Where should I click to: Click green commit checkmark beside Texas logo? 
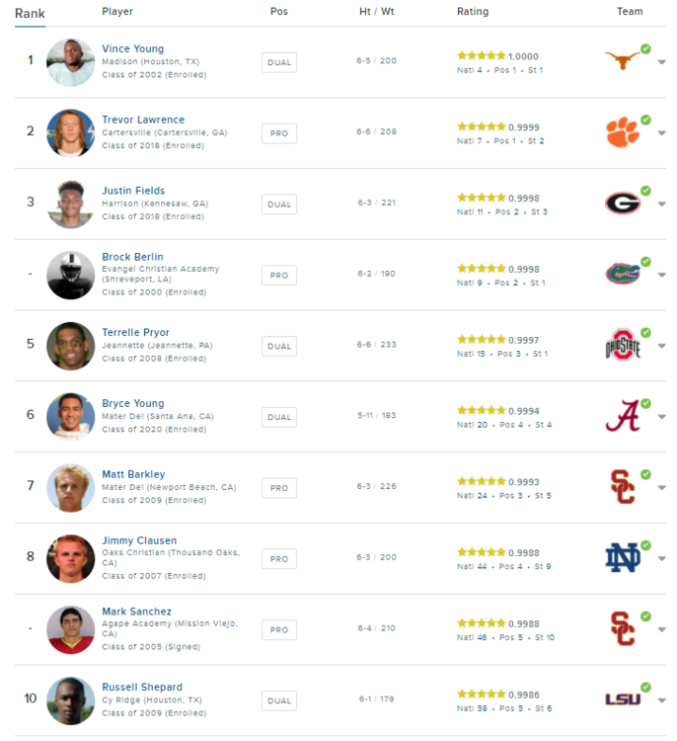(x=645, y=48)
